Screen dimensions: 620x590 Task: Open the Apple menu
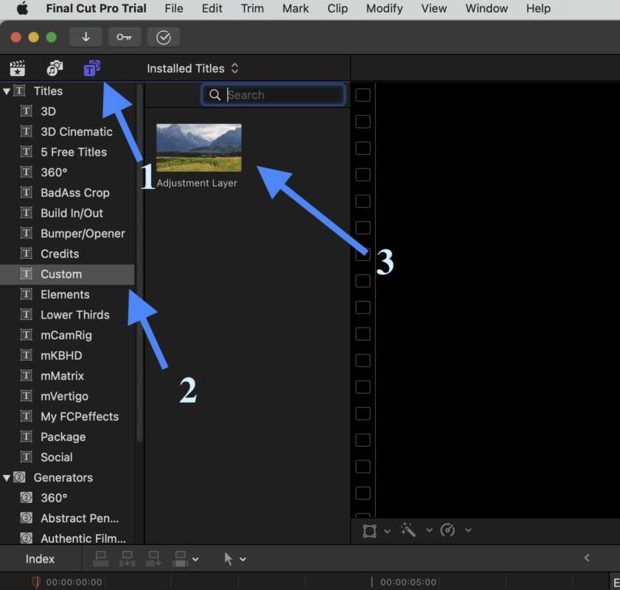point(22,8)
